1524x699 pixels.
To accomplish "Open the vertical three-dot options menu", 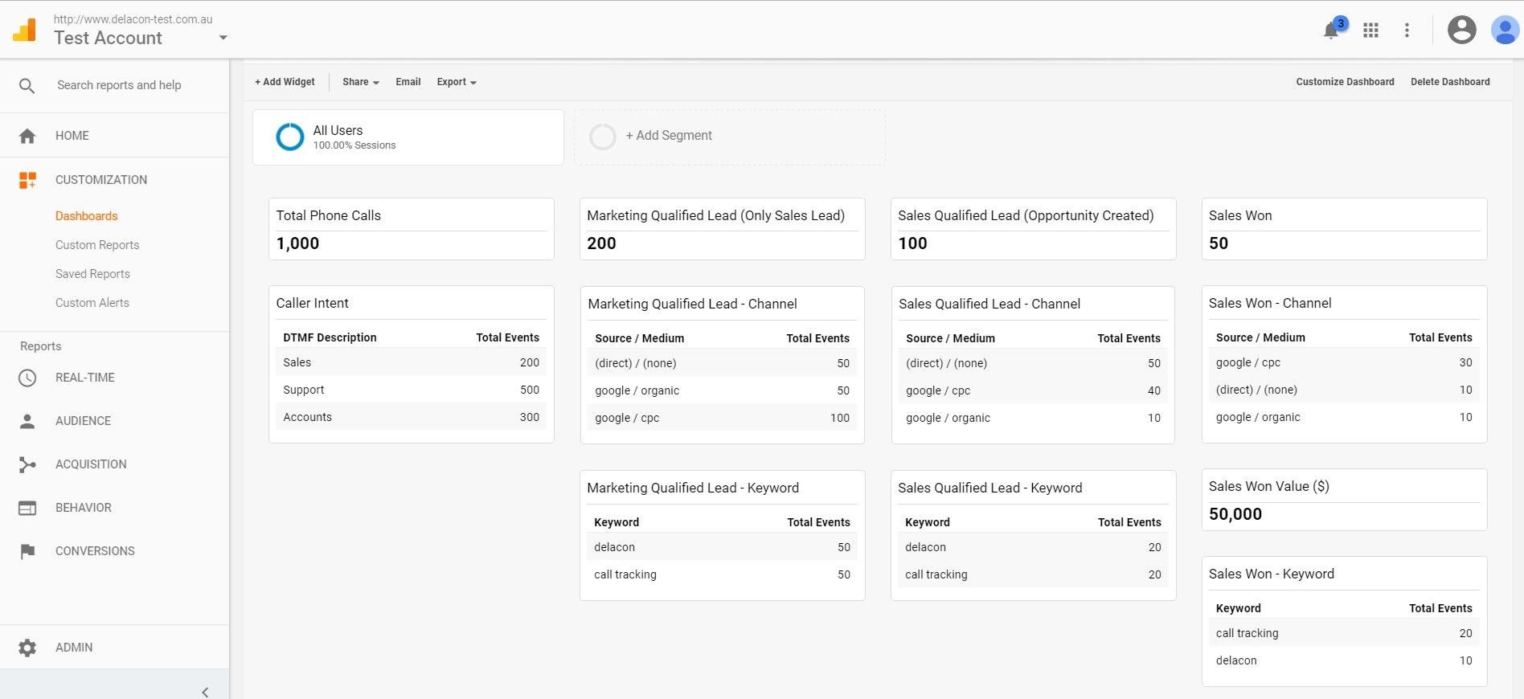I will [1407, 31].
